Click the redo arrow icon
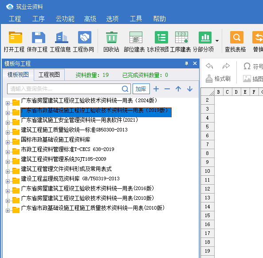This screenshot has height=258, width=263. pyautogui.click(x=226, y=66)
